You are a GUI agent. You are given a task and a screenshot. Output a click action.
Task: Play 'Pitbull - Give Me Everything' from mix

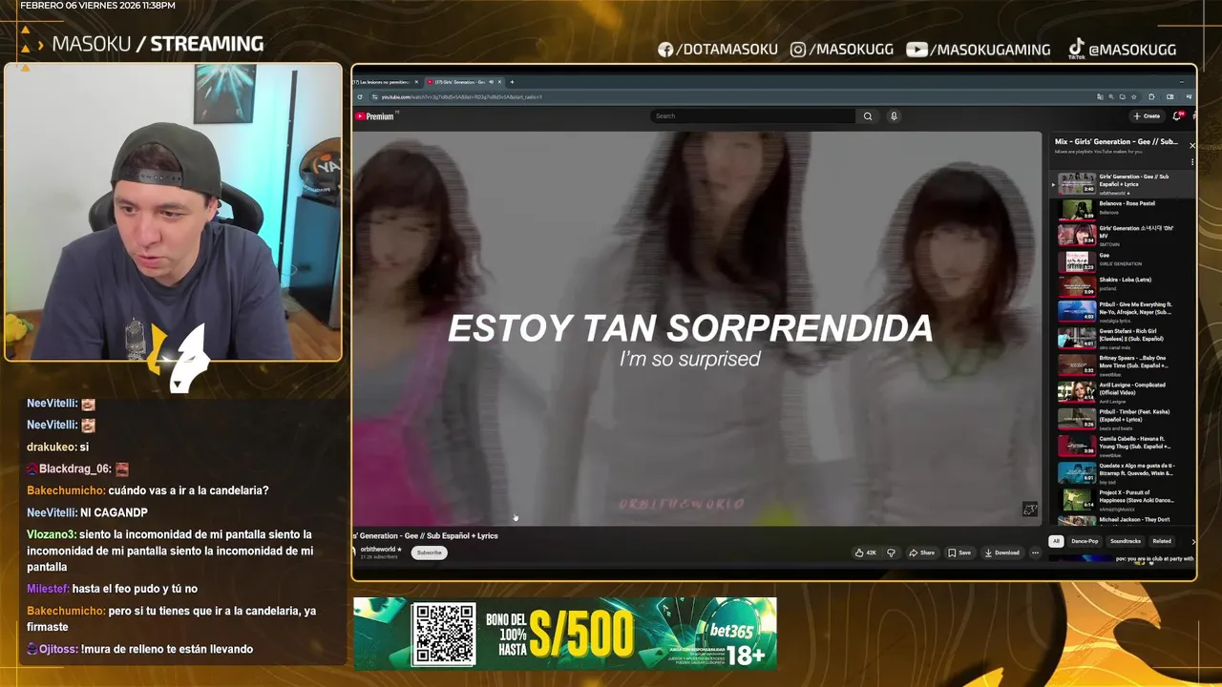click(x=1122, y=311)
